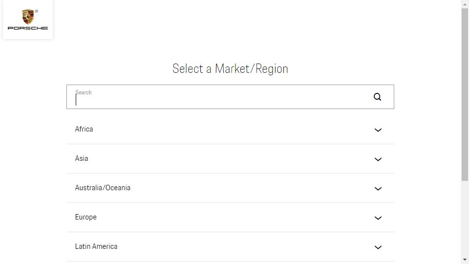Select the Select a Market/Region heading
The image size is (469, 264).
point(230,68)
